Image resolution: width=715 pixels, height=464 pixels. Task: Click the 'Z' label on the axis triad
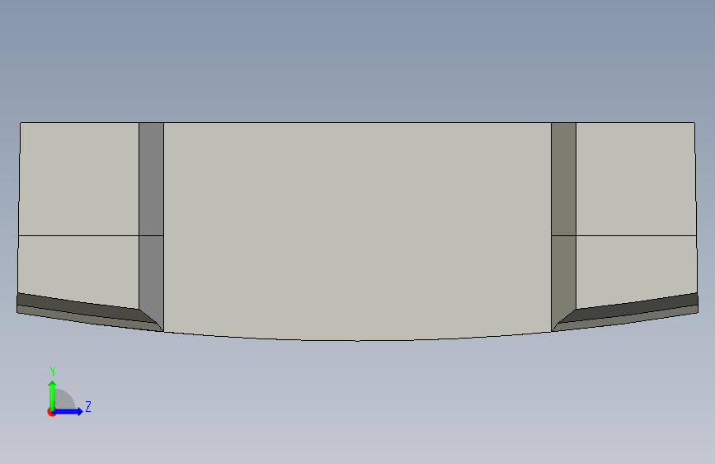coord(88,406)
